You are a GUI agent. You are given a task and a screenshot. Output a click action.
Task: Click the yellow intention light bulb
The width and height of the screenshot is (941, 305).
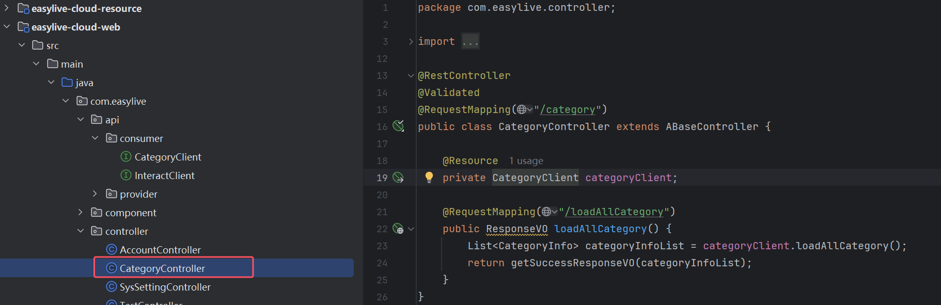coord(429,178)
